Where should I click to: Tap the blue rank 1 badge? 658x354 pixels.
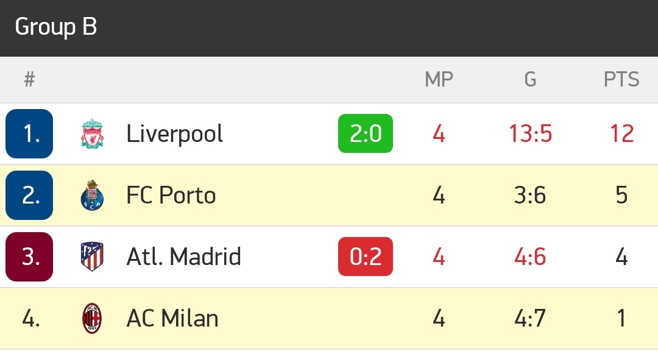tap(29, 133)
